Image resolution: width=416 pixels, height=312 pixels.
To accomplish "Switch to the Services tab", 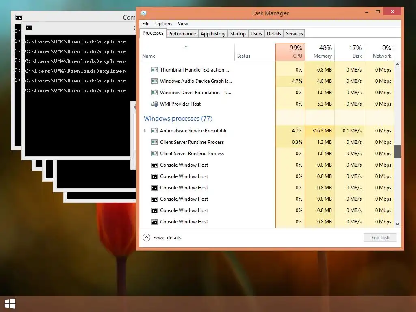I will click(294, 34).
